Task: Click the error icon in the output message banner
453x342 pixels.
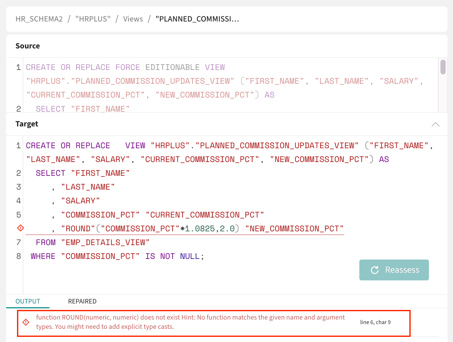Action: pos(26,322)
